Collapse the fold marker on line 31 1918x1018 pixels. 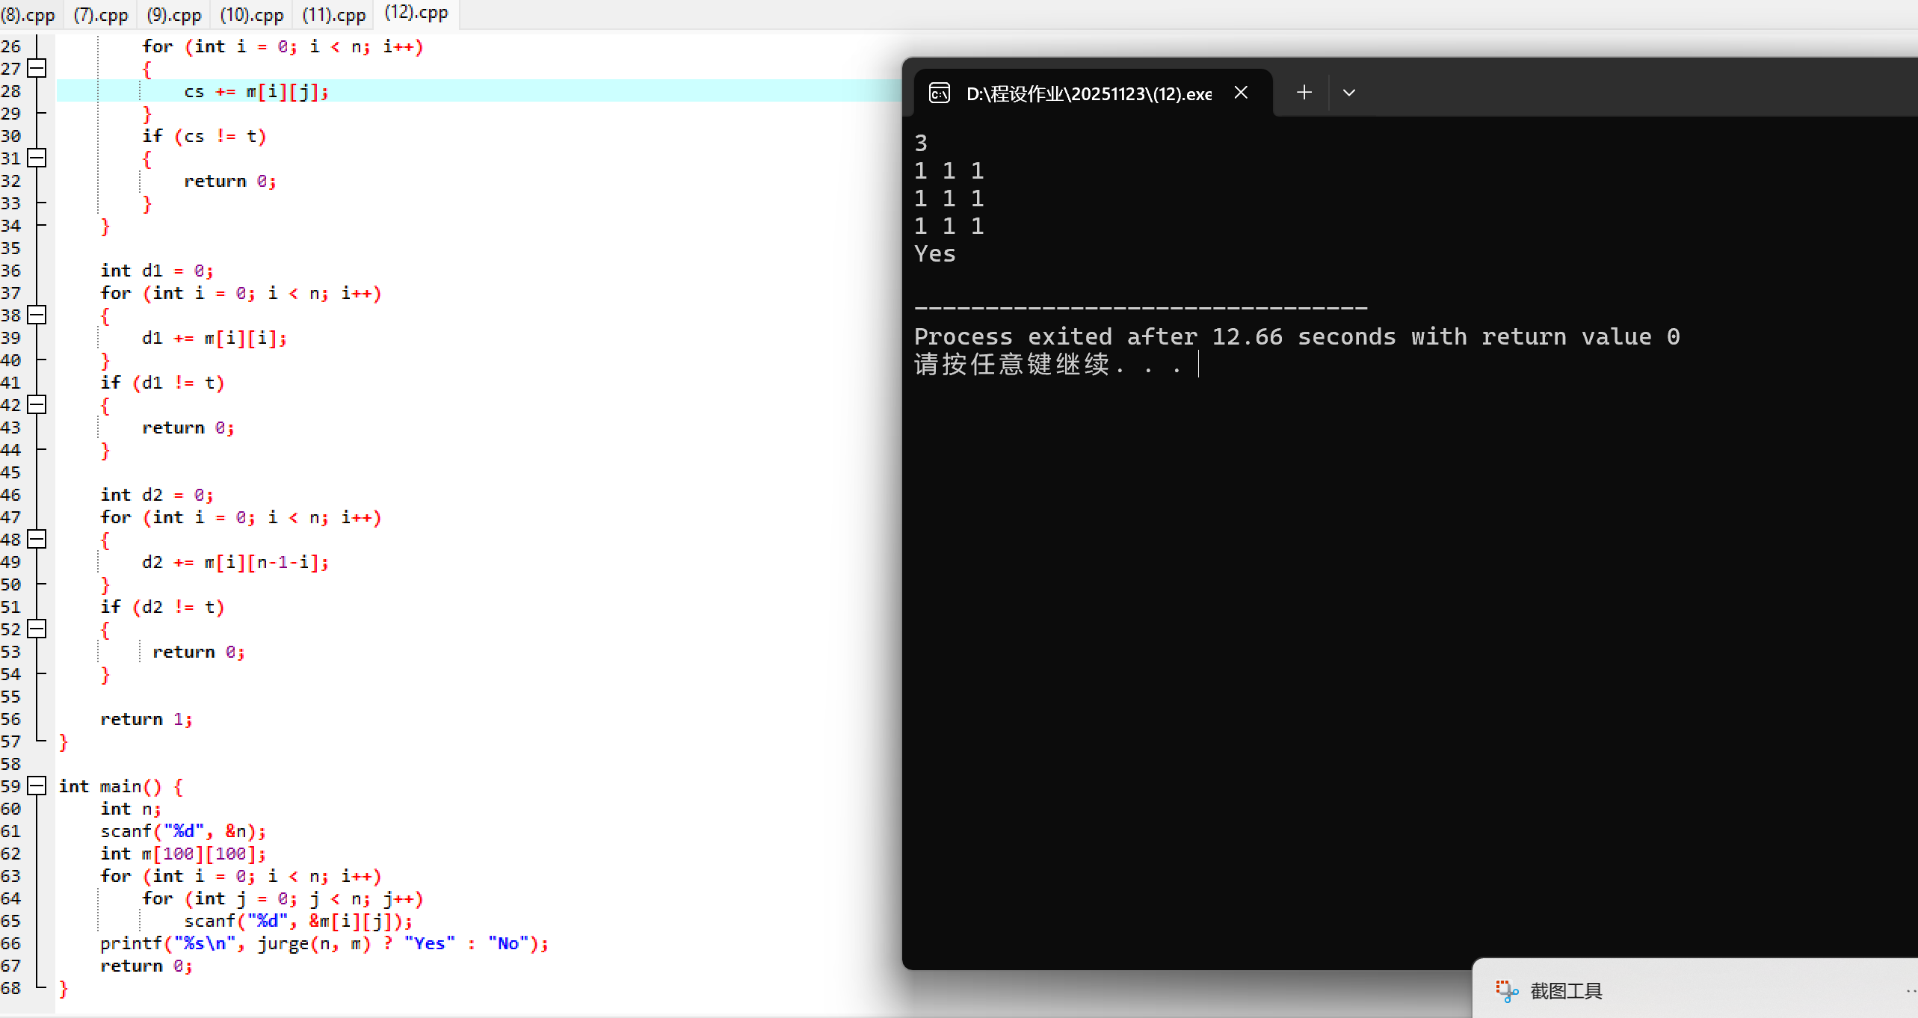pos(37,158)
